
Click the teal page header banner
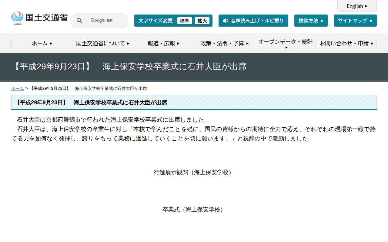click(x=194, y=67)
